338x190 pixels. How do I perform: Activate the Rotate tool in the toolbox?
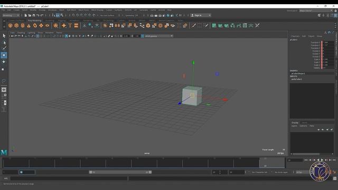(4, 62)
